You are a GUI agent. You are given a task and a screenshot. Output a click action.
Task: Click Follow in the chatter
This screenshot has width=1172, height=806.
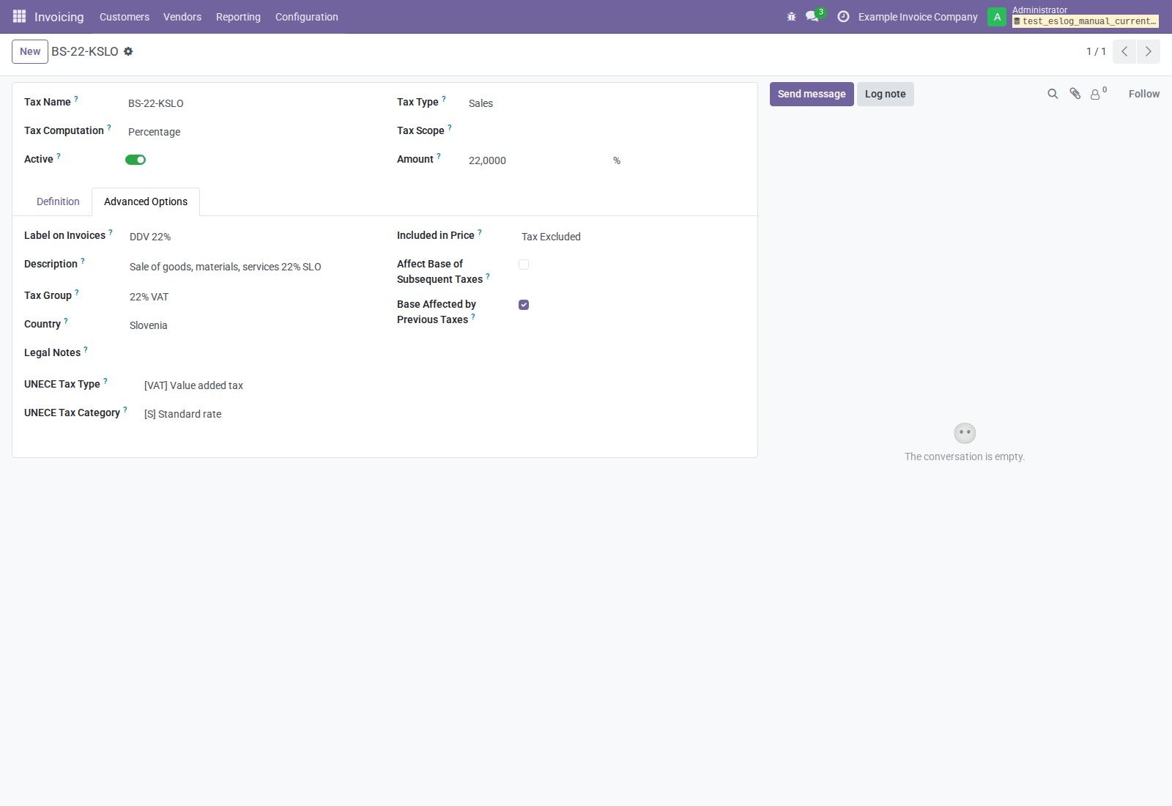point(1144,94)
